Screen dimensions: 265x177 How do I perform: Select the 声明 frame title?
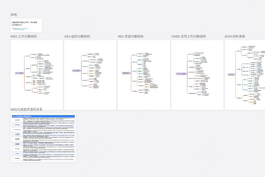click(14, 15)
